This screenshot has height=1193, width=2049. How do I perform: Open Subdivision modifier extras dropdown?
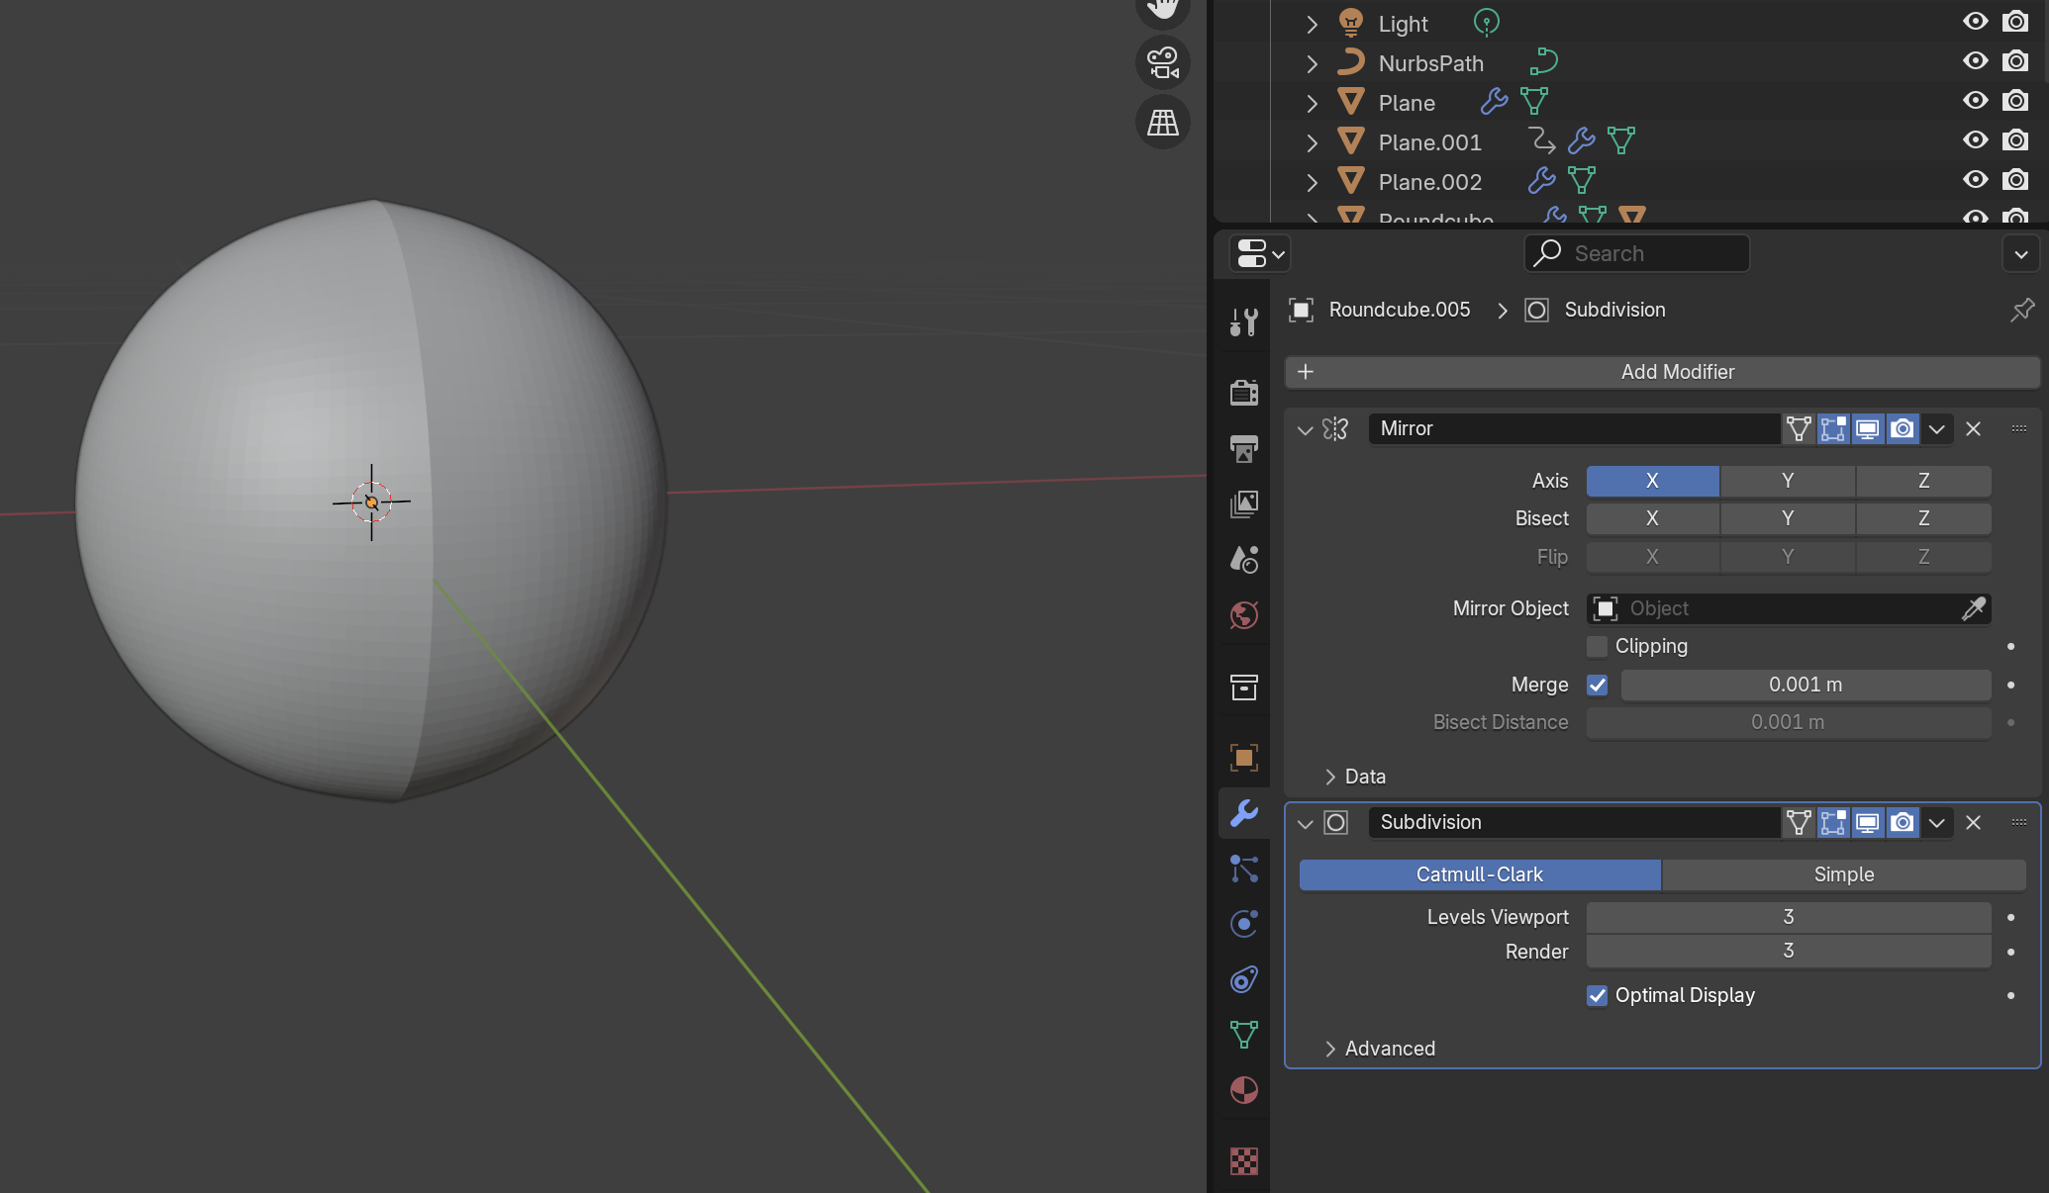1937,822
